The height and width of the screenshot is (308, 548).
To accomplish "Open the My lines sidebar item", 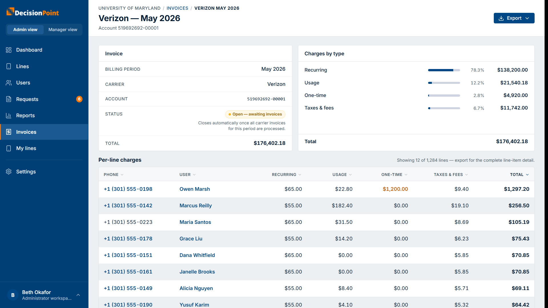I will coord(44,148).
